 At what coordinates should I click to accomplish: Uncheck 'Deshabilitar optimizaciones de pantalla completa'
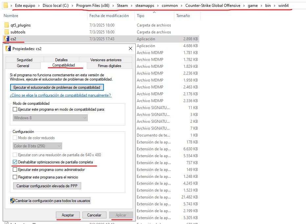pos(15,162)
